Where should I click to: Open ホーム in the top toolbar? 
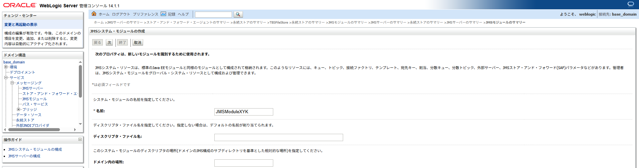[104, 14]
